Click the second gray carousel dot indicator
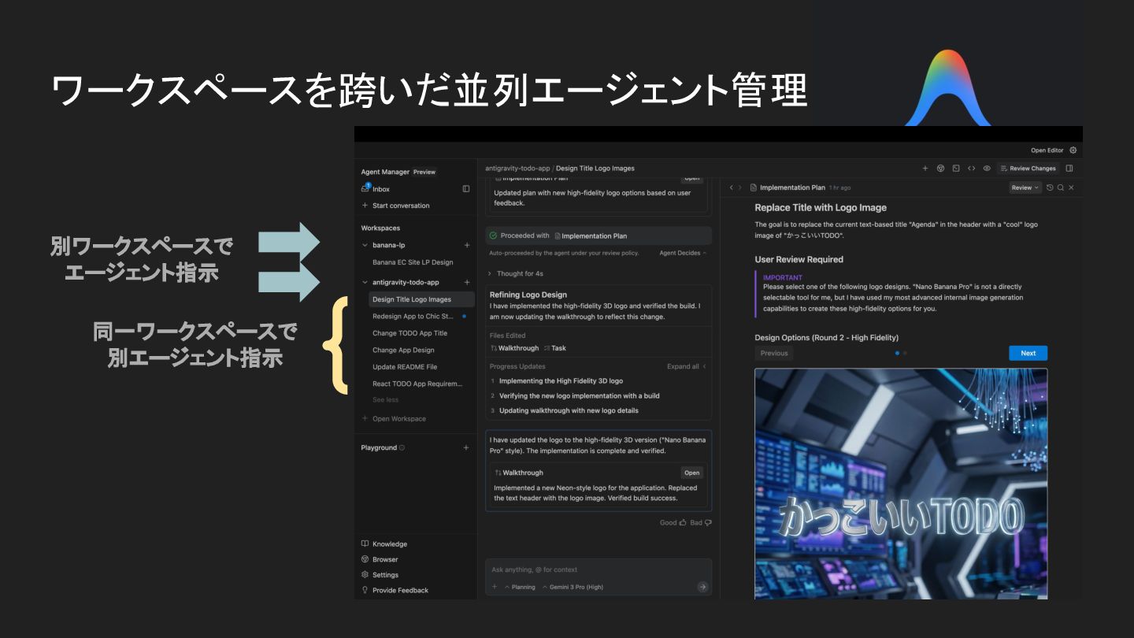Viewport: 1134px width, 638px height. 905,353
